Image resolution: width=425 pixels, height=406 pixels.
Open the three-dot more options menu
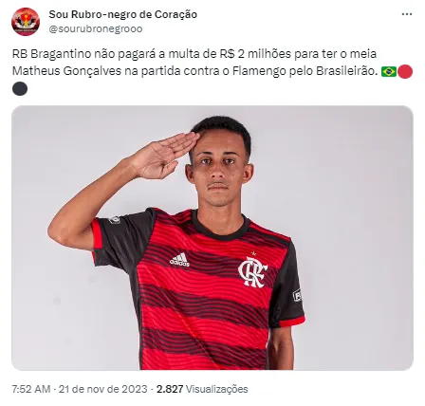(407, 14)
